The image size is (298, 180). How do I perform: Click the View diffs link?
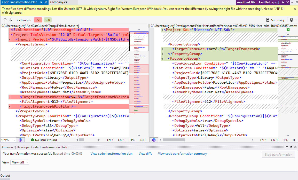pyautogui.click(x=145, y=153)
